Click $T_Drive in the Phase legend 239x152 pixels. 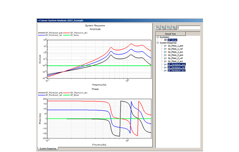[74, 95]
